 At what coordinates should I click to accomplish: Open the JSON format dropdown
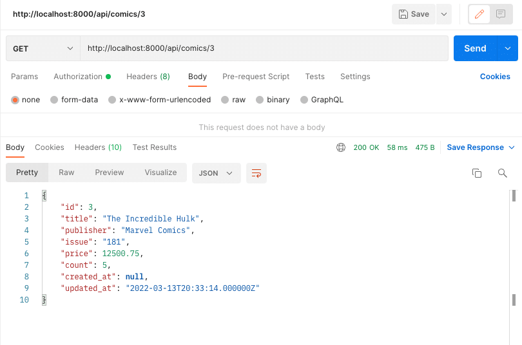(216, 173)
